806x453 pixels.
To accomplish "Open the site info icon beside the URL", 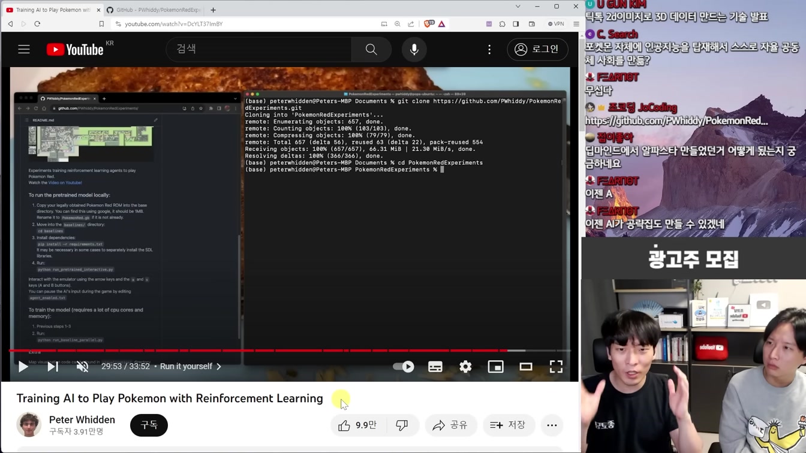I will click(x=118, y=24).
